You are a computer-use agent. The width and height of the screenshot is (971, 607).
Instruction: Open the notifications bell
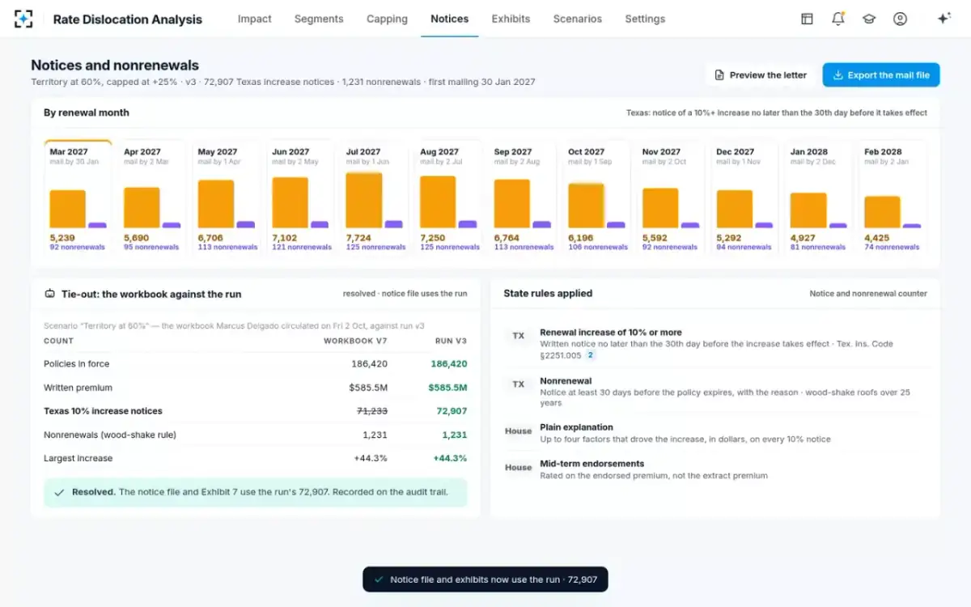837,19
